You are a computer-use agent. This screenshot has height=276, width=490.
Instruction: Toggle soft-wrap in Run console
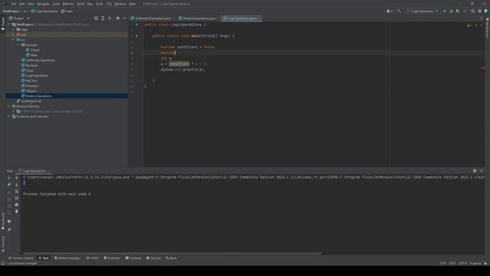[x=17, y=191]
